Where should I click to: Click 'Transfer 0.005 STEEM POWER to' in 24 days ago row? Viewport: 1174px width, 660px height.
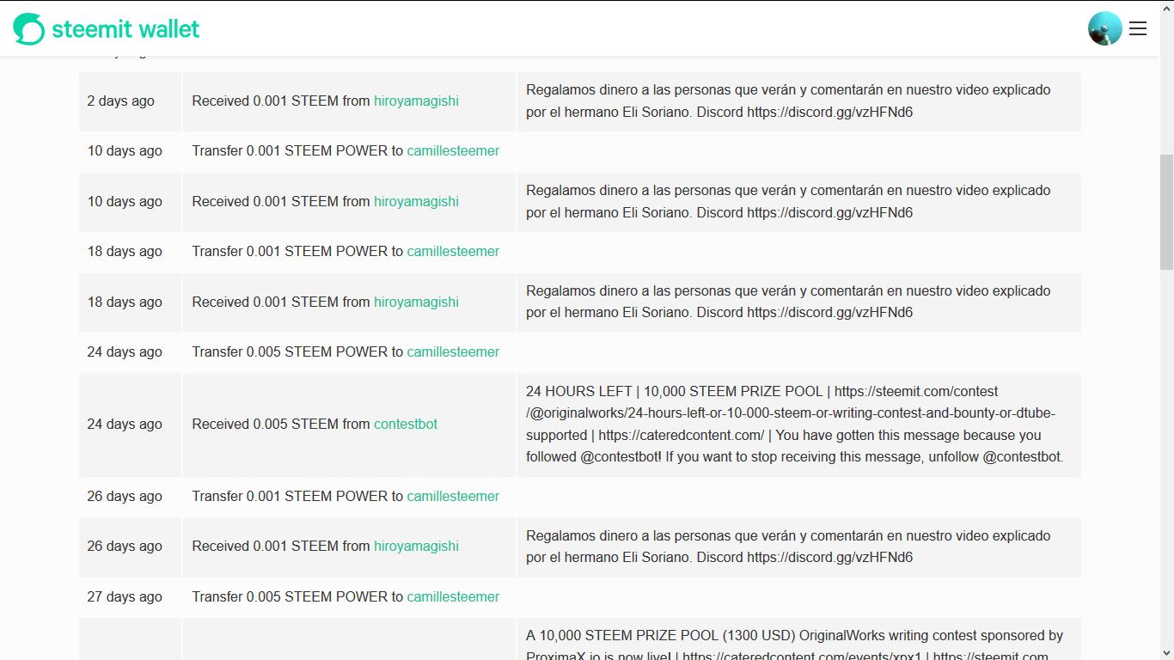pyautogui.click(x=297, y=351)
